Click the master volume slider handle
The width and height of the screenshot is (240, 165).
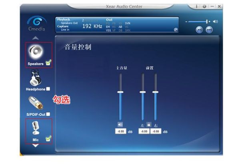(x=120, y=92)
